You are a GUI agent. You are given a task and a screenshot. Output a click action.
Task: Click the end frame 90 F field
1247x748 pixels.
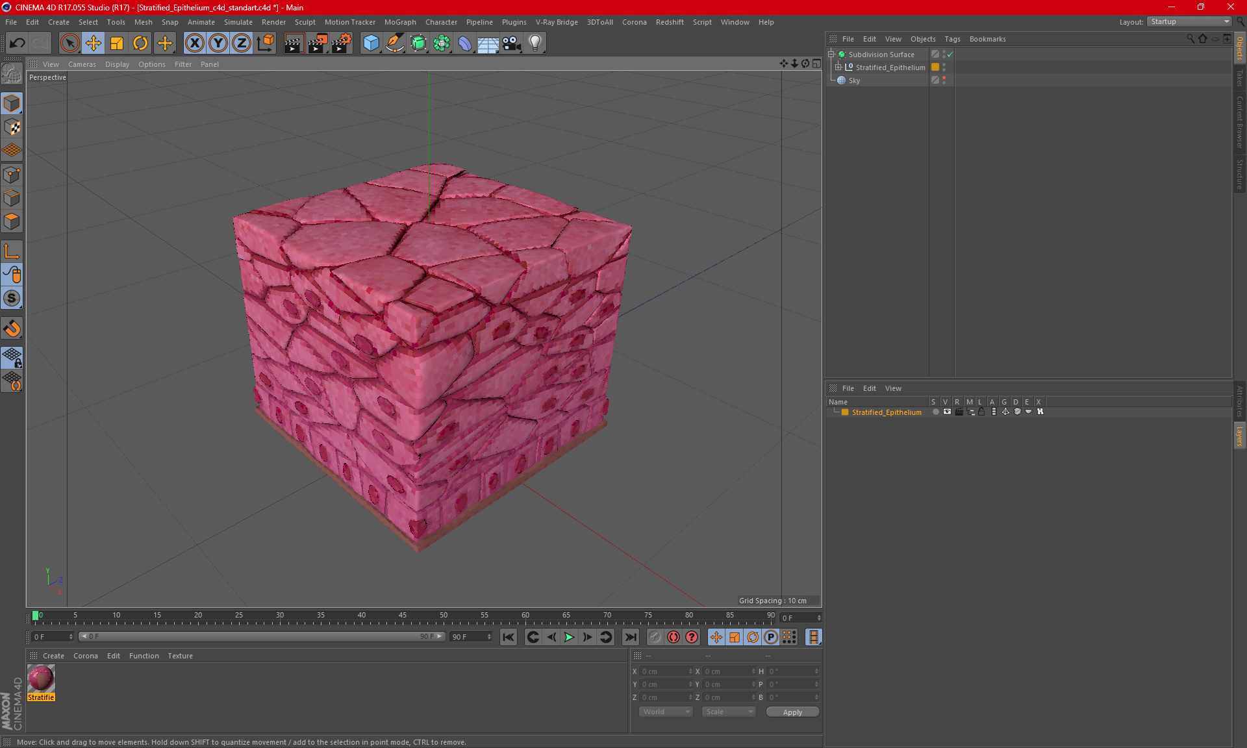[472, 637]
